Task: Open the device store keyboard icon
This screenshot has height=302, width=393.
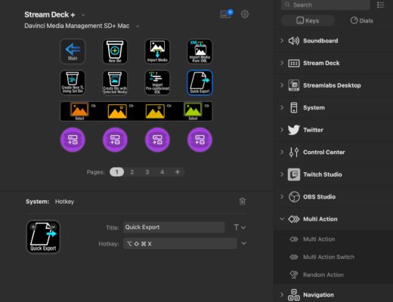Action: 226,14
